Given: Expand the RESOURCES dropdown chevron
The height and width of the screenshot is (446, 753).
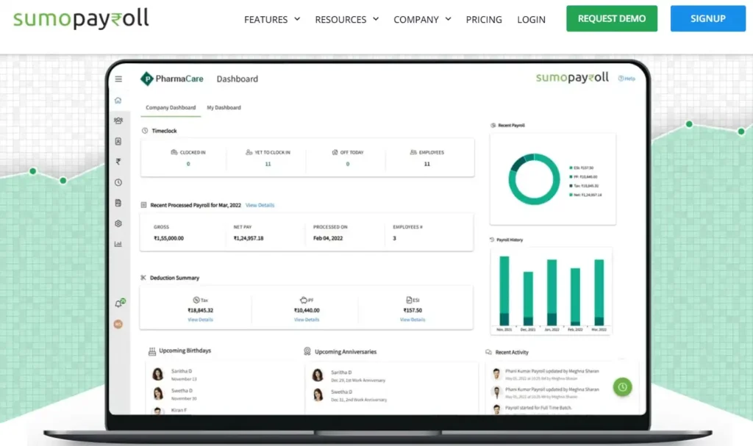Looking at the screenshot, I should (376, 18).
